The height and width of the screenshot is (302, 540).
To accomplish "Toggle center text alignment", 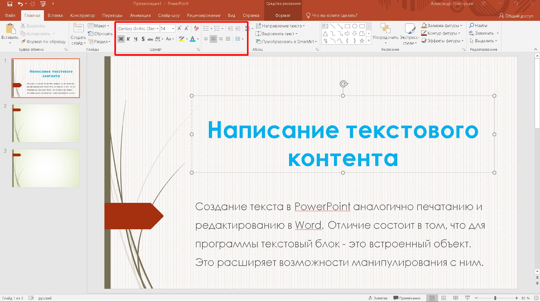I will 213,39.
